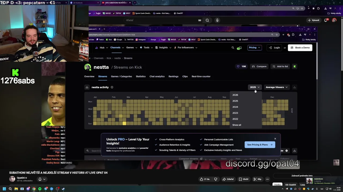Click the Klip clip button
Viewport: 343px width, 192px height.
(x=258, y=179)
